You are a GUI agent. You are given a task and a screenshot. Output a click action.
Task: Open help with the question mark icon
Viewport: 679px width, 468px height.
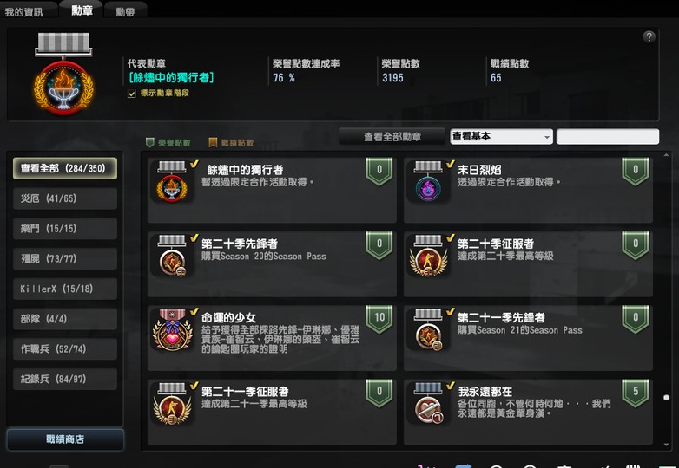click(649, 36)
